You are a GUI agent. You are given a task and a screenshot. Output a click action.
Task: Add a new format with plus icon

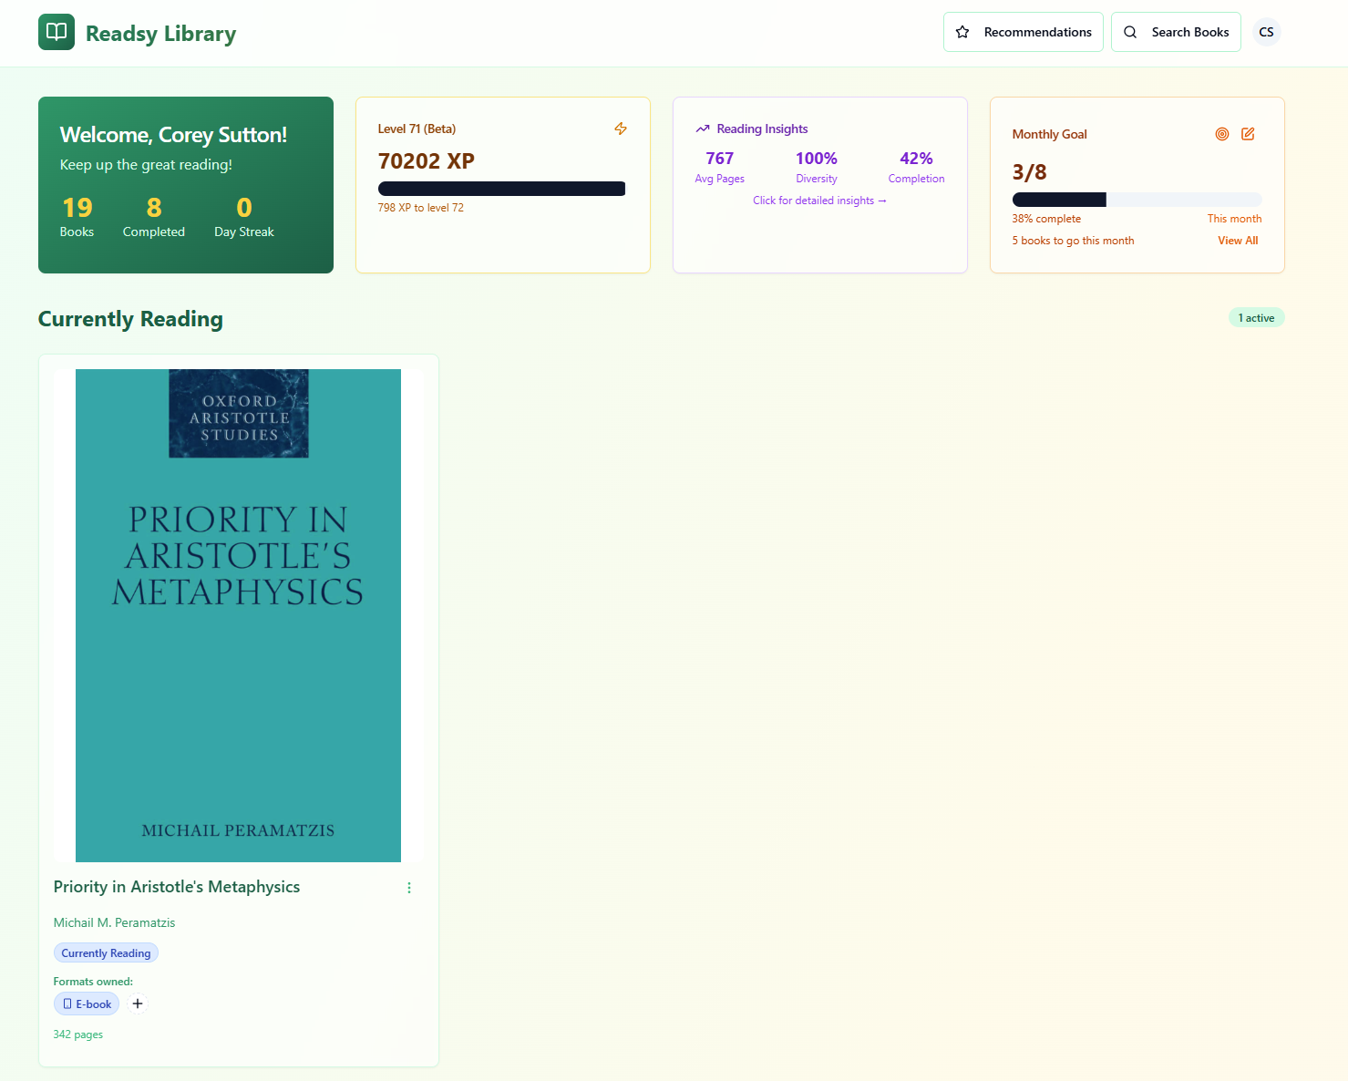click(138, 1004)
